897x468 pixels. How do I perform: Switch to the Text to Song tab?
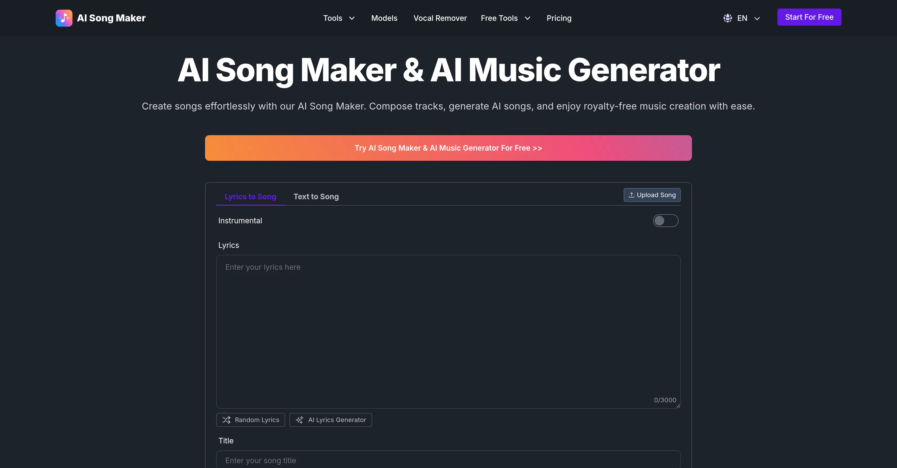pyautogui.click(x=316, y=197)
